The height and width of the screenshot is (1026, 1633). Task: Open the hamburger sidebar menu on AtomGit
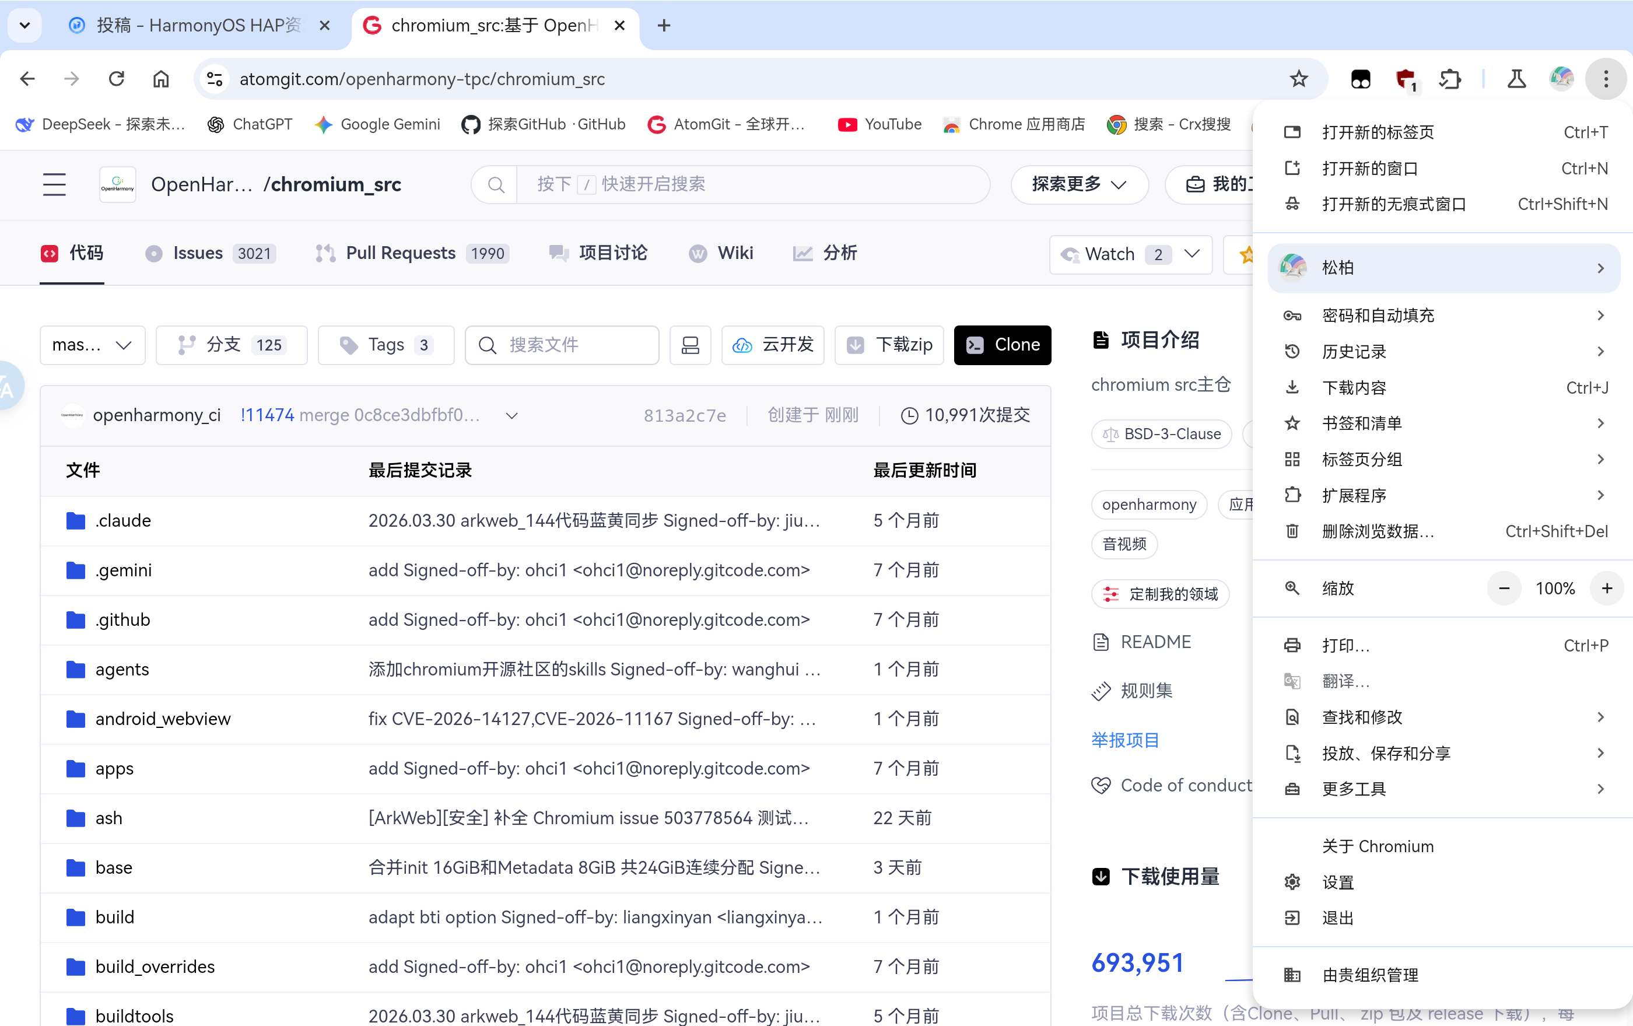[54, 184]
